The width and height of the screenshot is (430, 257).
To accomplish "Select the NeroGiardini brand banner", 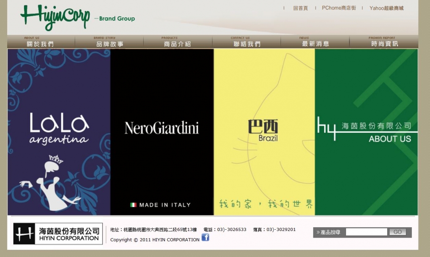I will coord(162,132).
